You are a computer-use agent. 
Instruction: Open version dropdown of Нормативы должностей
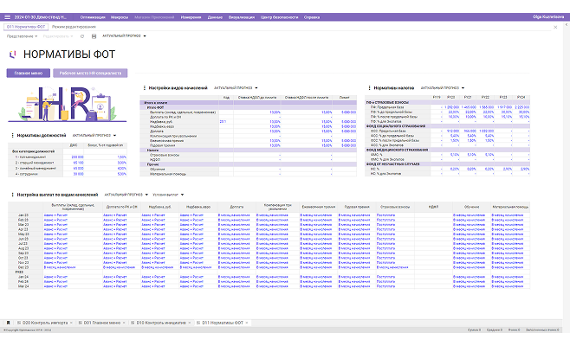[94, 136]
